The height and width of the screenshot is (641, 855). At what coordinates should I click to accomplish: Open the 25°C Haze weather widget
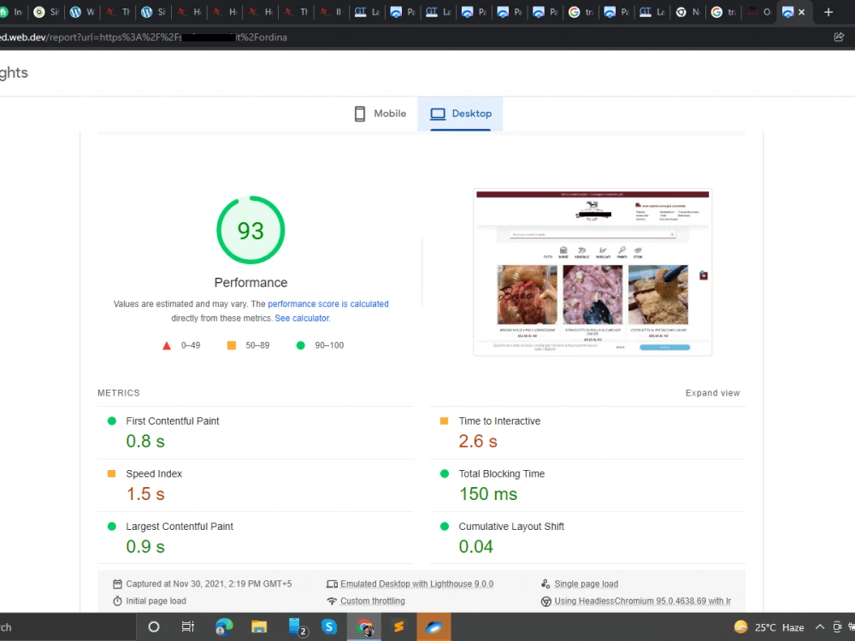[769, 626]
